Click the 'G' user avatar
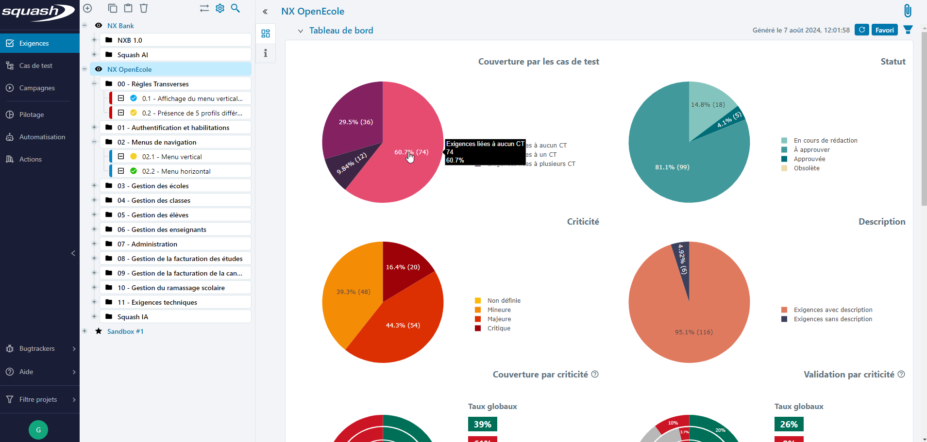The image size is (927, 442). (38, 430)
